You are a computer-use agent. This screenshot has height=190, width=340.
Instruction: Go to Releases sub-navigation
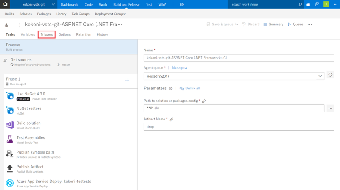(x=25, y=14)
